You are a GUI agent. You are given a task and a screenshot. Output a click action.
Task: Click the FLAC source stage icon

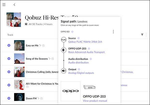[x=64, y=40]
